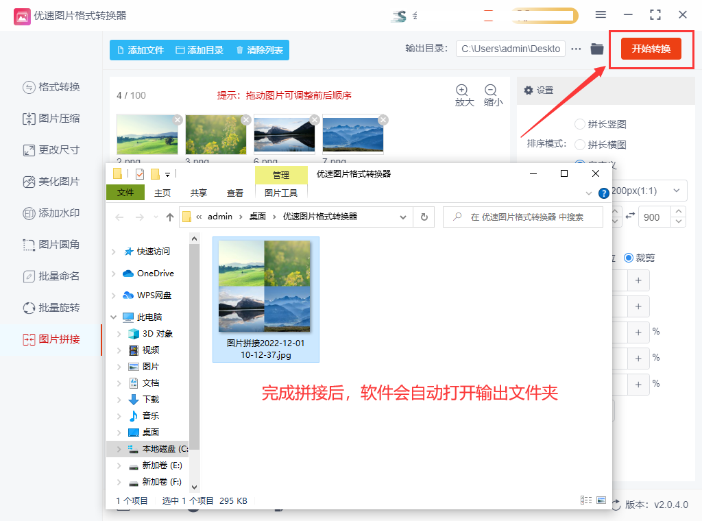
Task: Select 图片圆角 tool
Action: click(51, 245)
